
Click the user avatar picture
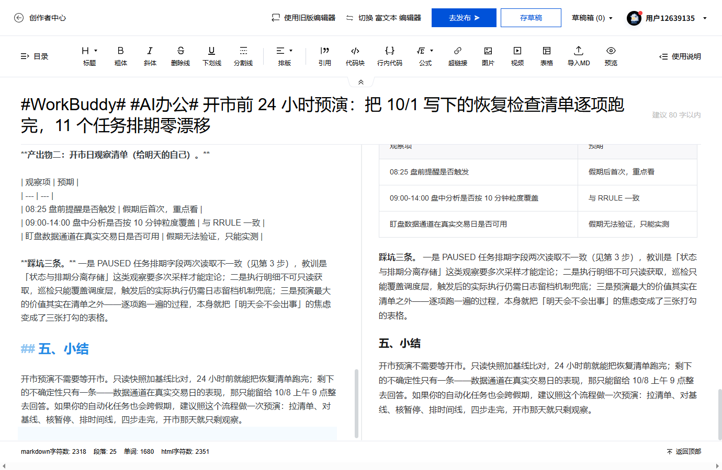coord(634,18)
